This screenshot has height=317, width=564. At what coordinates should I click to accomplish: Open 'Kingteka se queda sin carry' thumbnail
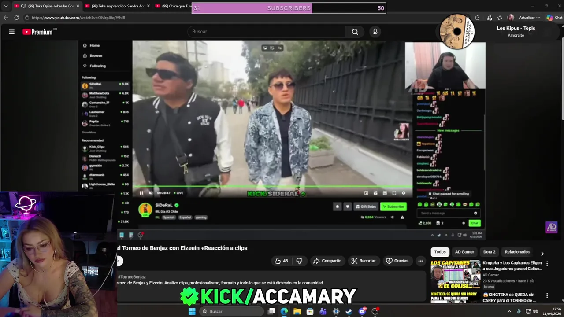pos(456,297)
